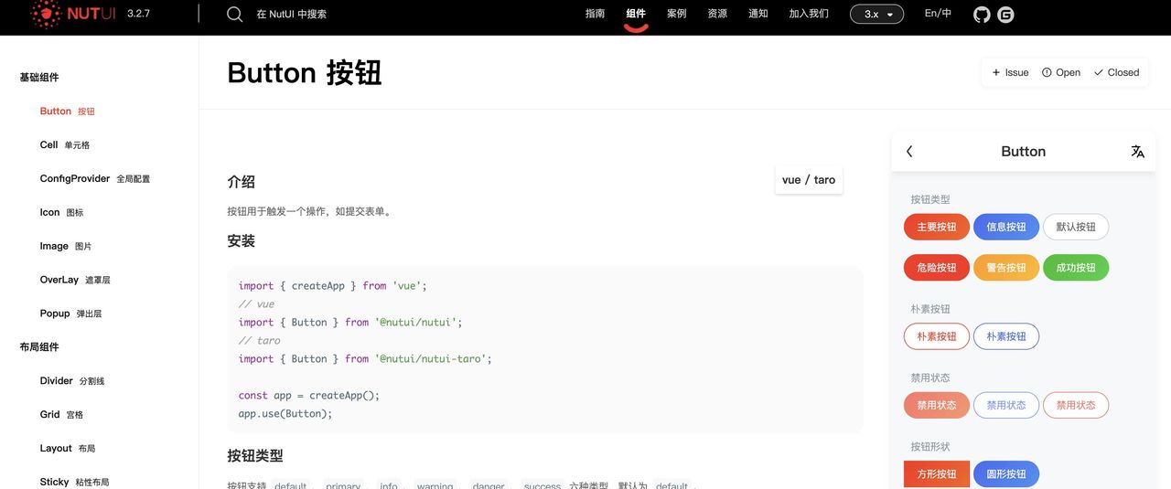This screenshot has height=489, width=1171.
Task: Click the white 默认按钮 demo button
Action: point(1076,227)
